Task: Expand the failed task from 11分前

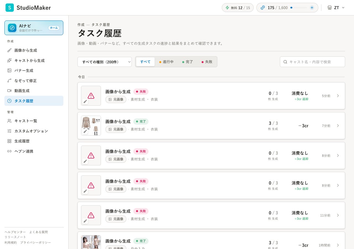Action: (338, 215)
